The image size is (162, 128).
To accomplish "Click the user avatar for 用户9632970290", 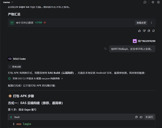I will pyautogui.click(x=135, y=41).
